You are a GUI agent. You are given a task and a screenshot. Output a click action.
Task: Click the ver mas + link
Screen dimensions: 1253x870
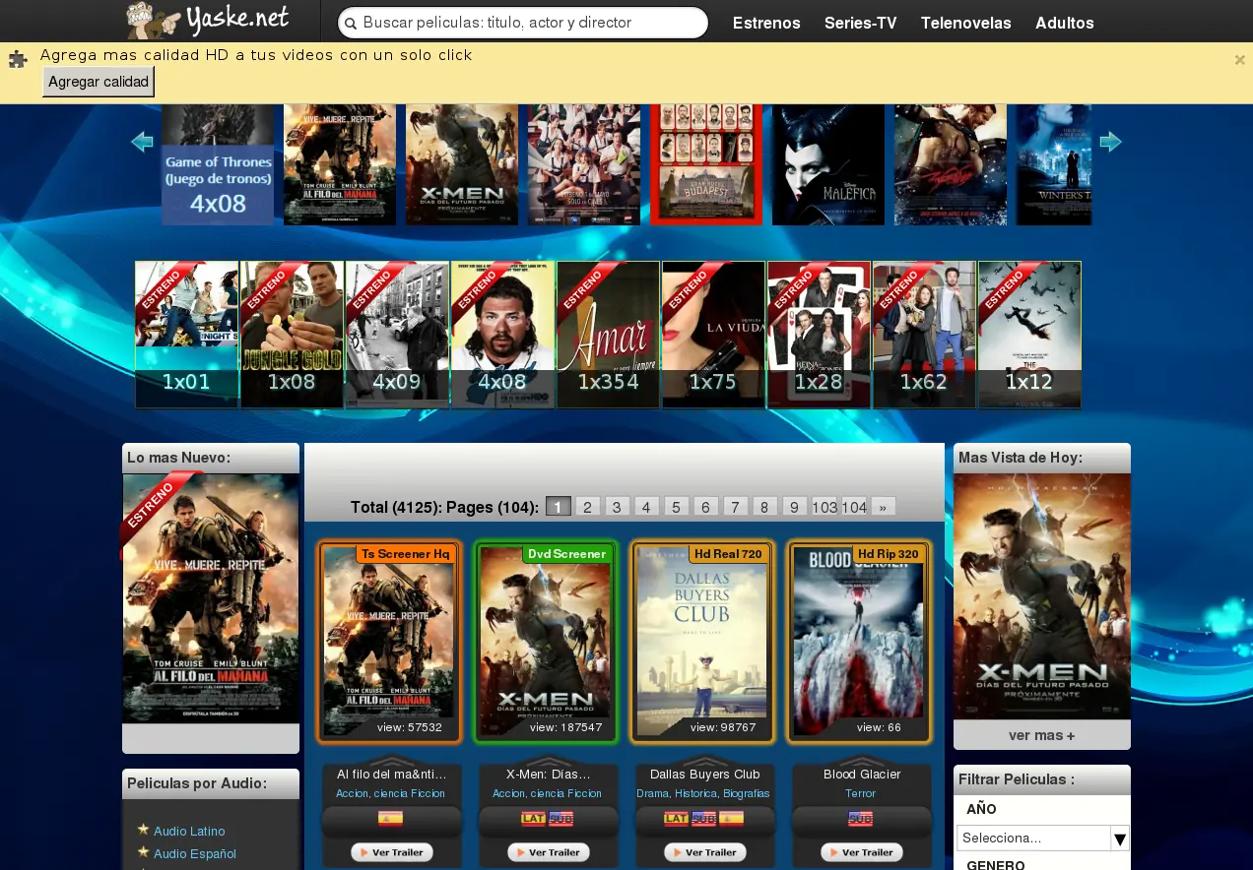click(1042, 735)
